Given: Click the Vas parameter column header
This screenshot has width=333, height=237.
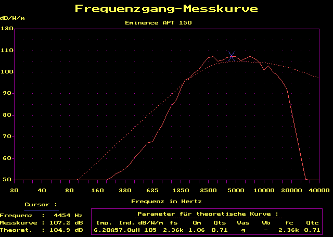Looking at the screenshot, I should pos(242,222).
